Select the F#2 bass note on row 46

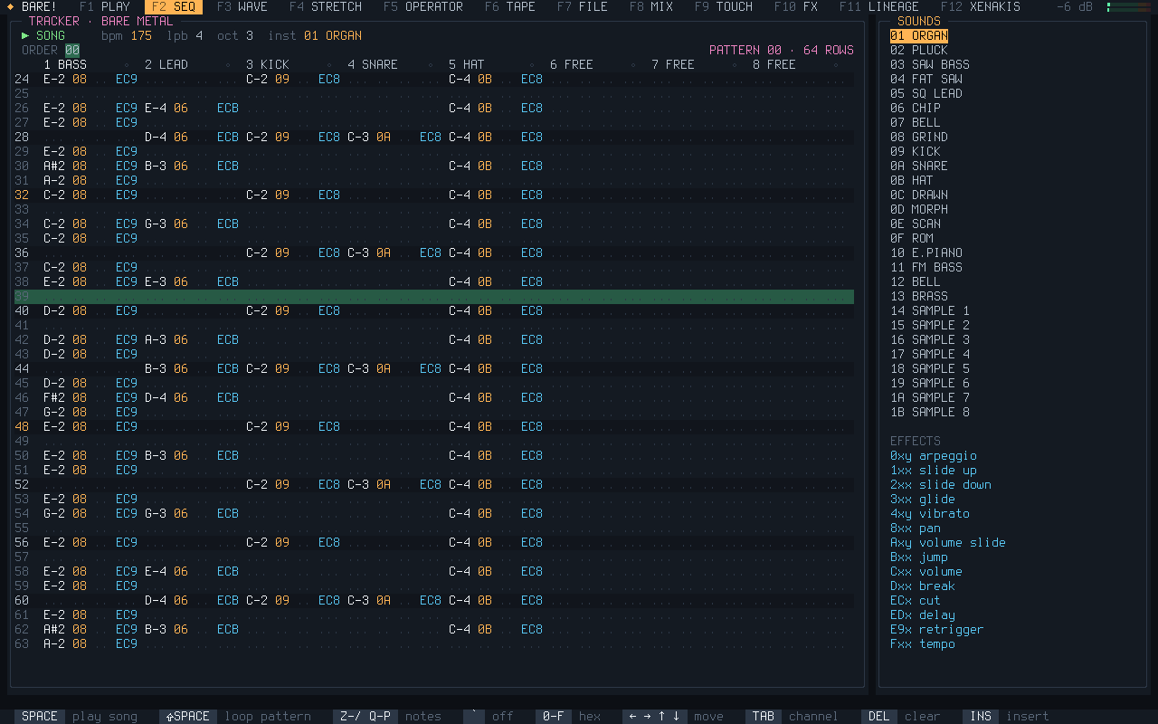[54, 397]
